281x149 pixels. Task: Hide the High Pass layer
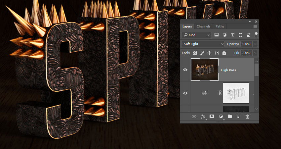pos(185,70)
